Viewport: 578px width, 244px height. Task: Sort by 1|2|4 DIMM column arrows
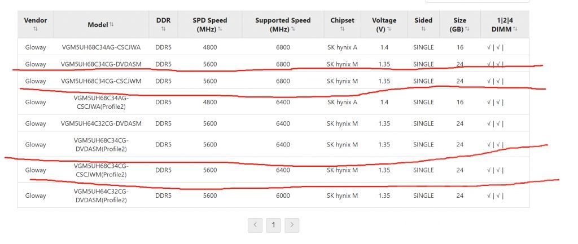pos(515,29)
